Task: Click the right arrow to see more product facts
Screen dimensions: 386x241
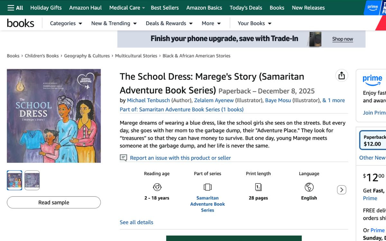Action: [x=341, y=190]
